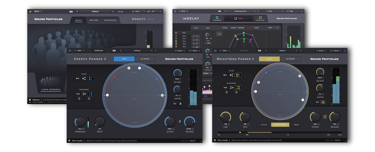Click A/B compare icon in Brightness Panner
375x152 pixels.
tap(260, 51)
